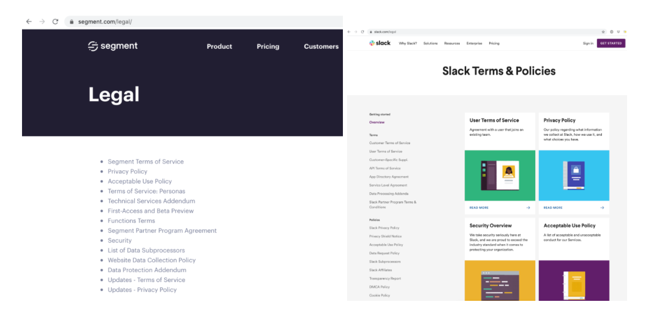Open DMCA Policy in sidebar

coord(380,287)
